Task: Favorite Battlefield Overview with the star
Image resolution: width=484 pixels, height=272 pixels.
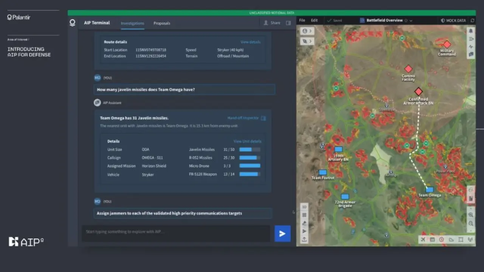Action: tap(406, 20)
